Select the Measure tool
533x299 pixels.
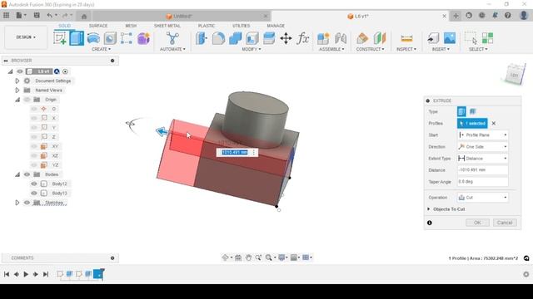pyautogui.click(x=406, y=38)
